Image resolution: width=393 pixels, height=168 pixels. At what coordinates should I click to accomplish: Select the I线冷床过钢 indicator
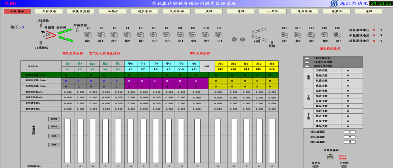point(307,58)
